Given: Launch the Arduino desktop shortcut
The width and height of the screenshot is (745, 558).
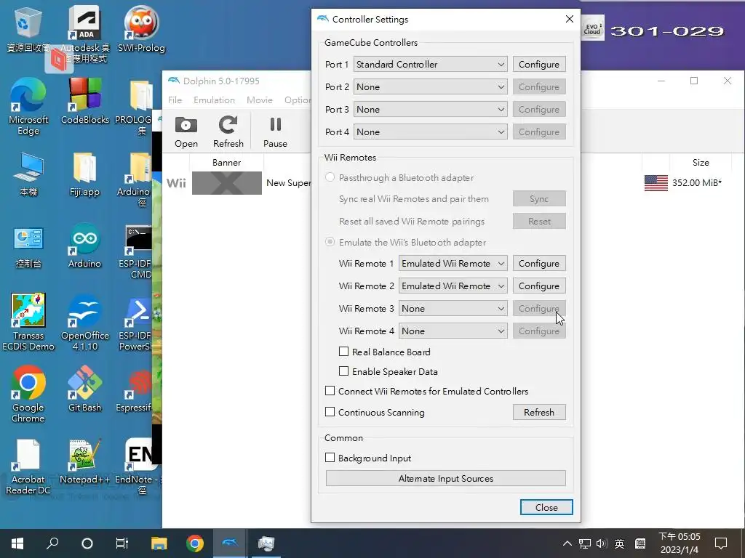Looking at the screenshot, I should [84, 246].
